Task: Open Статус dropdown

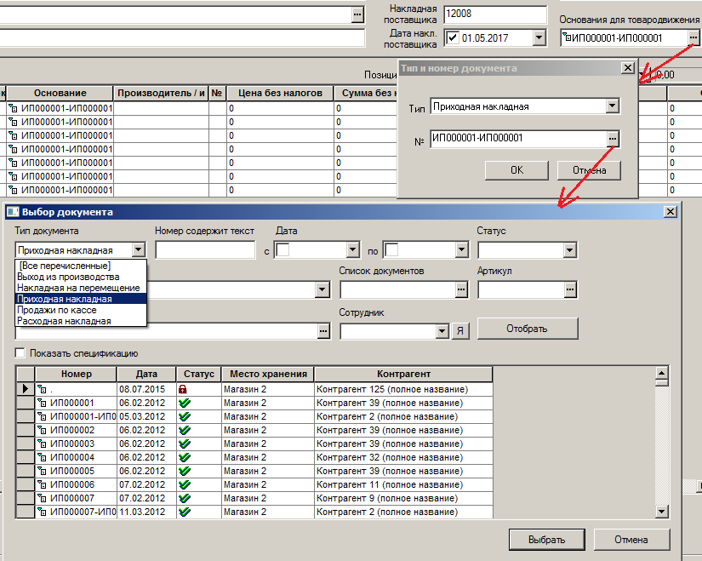Action: [x=569, y=250]
